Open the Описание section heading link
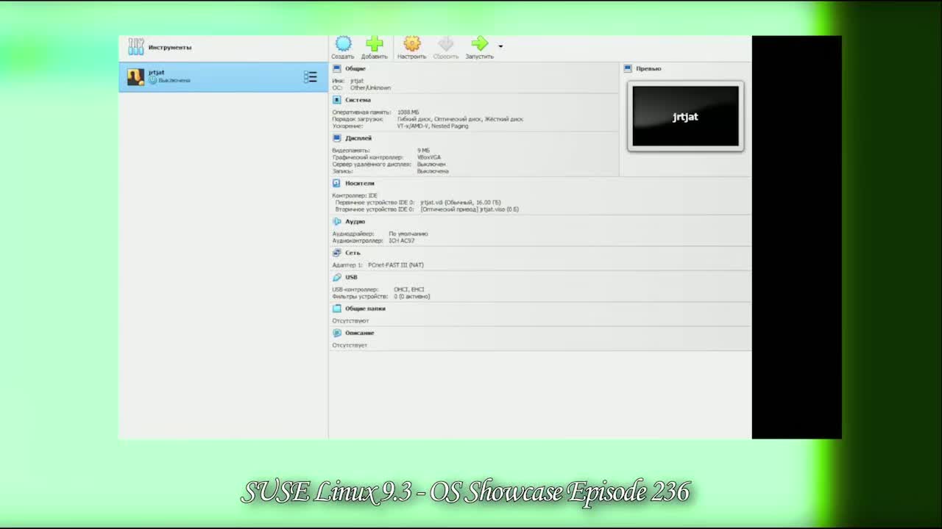 tap(360, 333)
